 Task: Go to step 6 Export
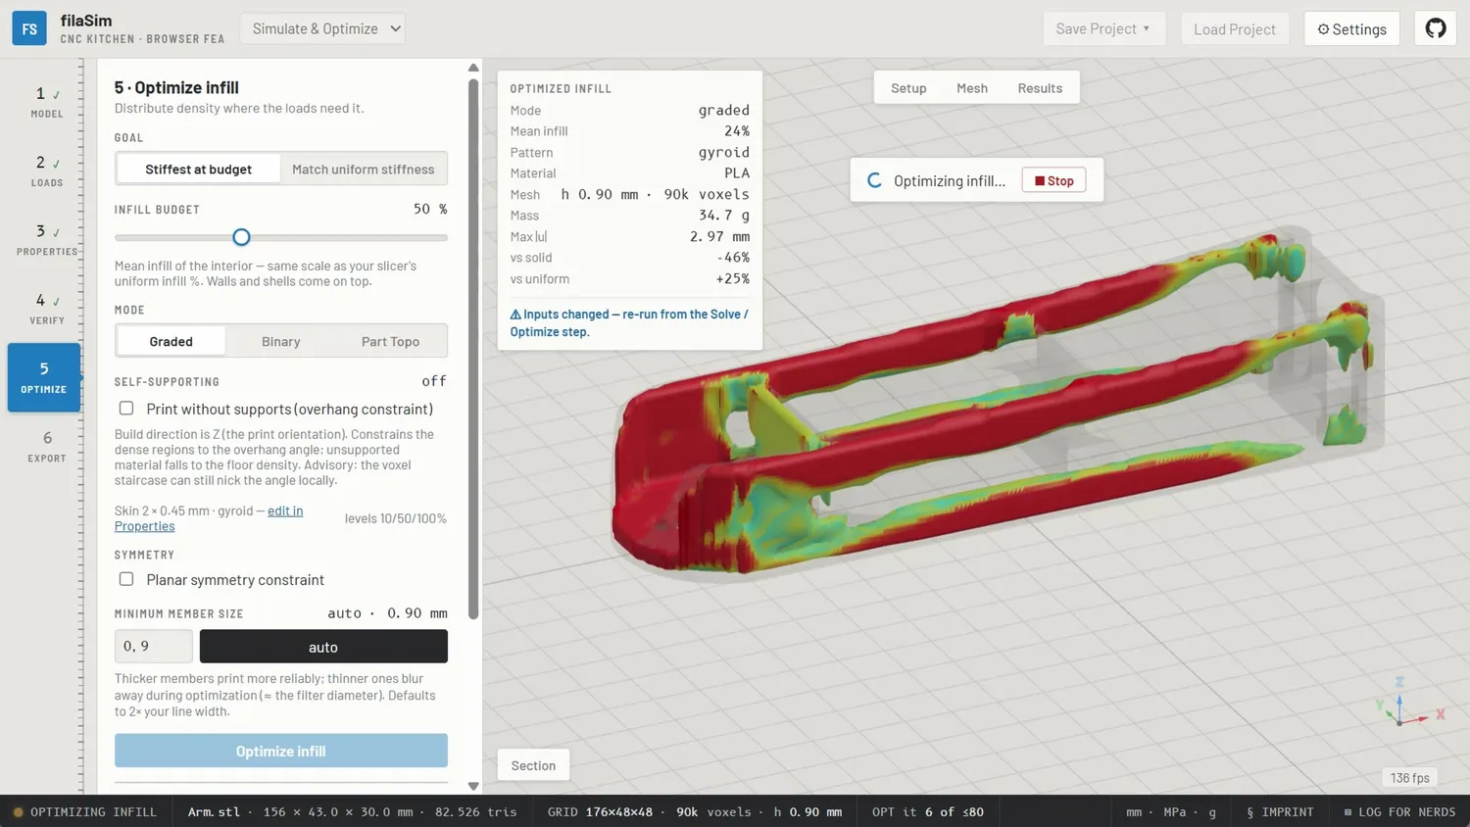[x=46, y=446]
